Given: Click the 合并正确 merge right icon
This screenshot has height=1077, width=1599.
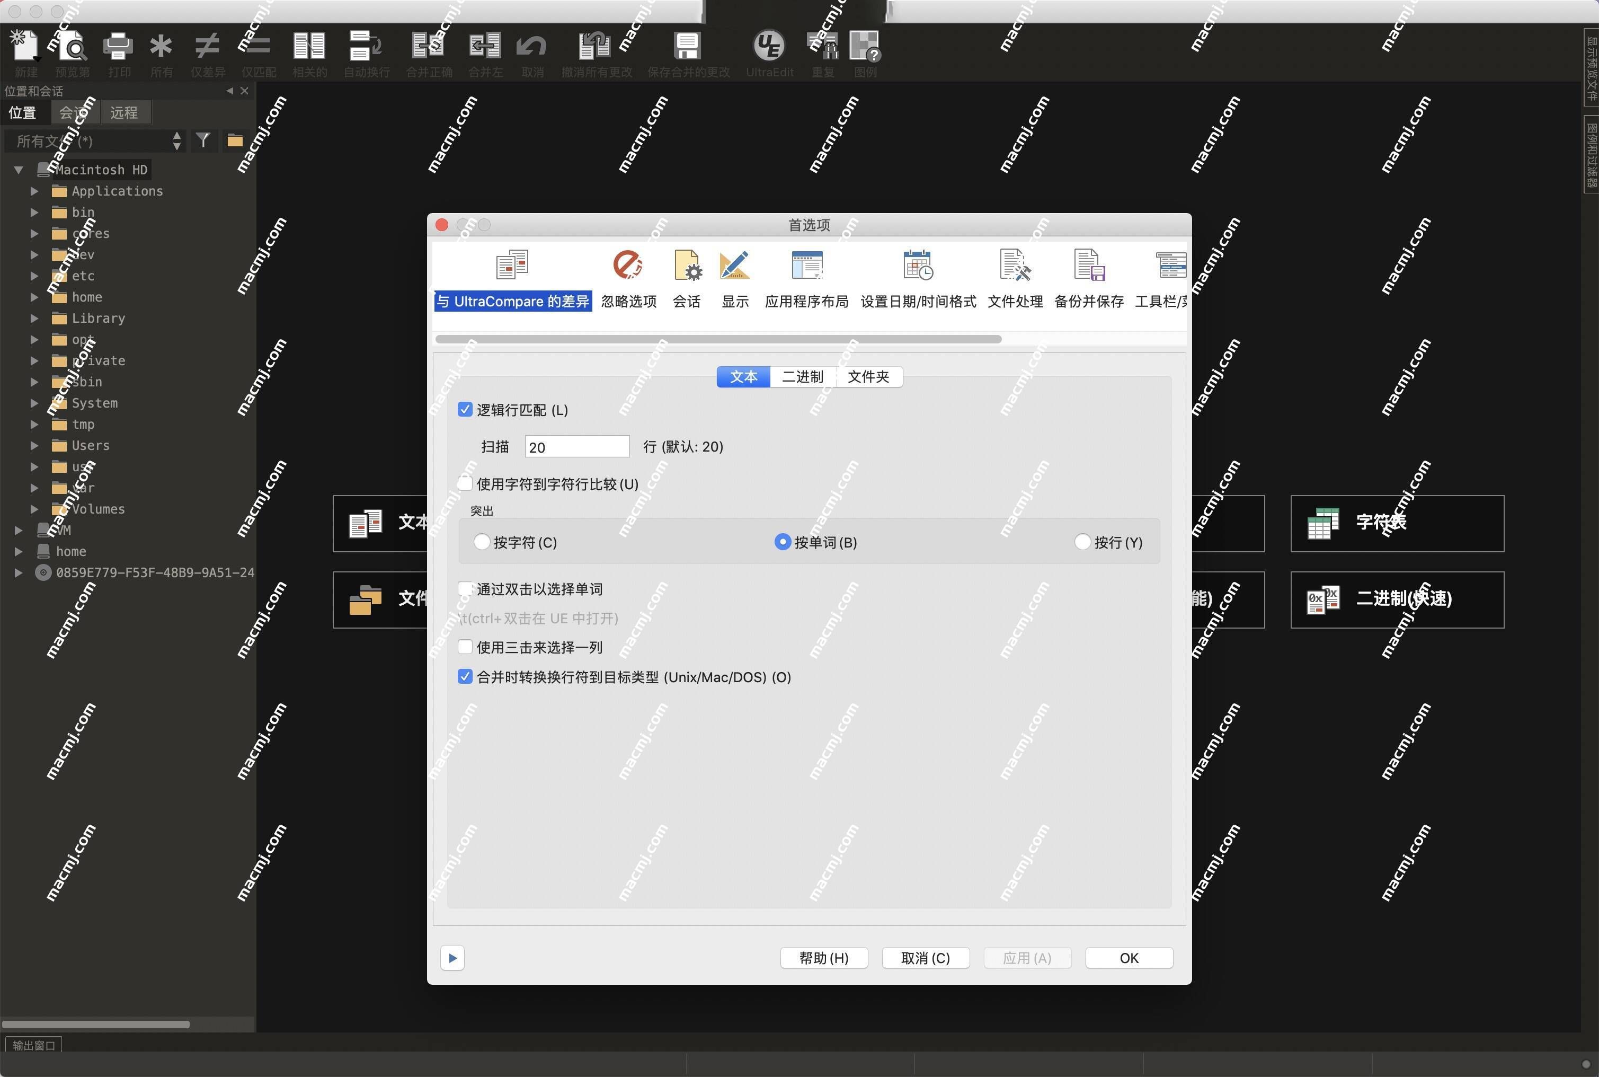Looking at the screenshot, I should click(x=429, y=46).
